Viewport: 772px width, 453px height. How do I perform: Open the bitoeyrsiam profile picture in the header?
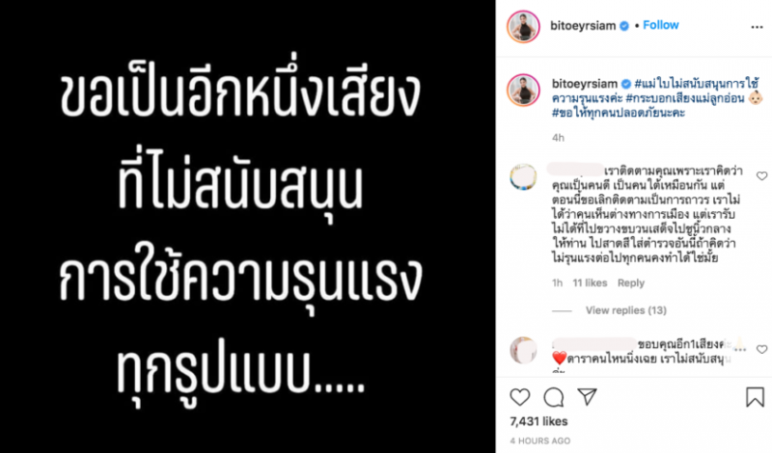click(523, 27)
